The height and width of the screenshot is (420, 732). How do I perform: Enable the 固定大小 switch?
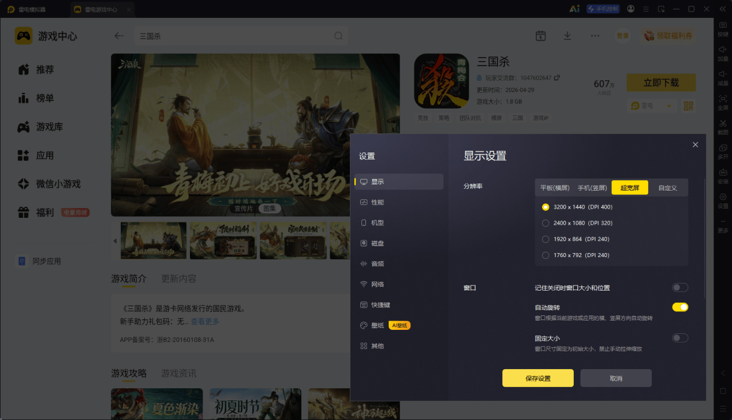(x=680, y=338)
